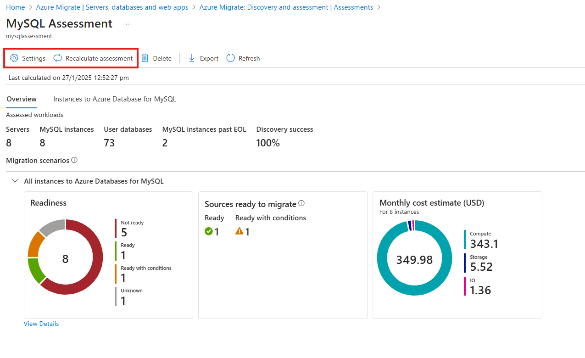Image resolution: width=585 pixels, height=358 pixels.
Task: Click the View Details link under Readiness
Action: 41,324
